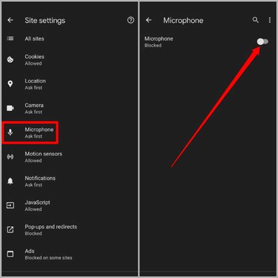The width and height of the screenshot is (278, 278).
Task: Click the Microphone icon in Site settings
Action: click(10, 133)
